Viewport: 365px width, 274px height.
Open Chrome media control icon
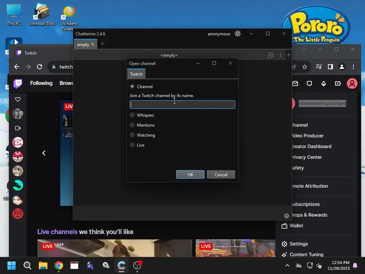(319, 67)
